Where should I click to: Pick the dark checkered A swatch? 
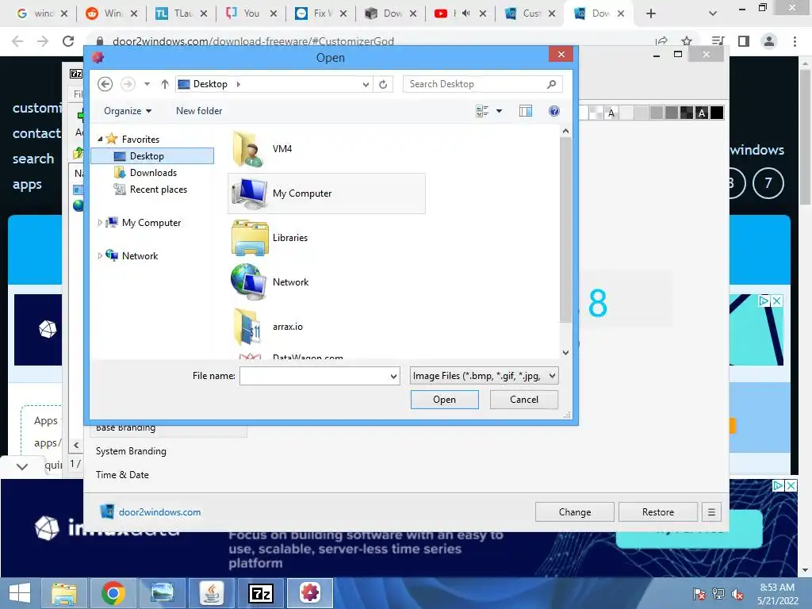click(x=702, y=113)
